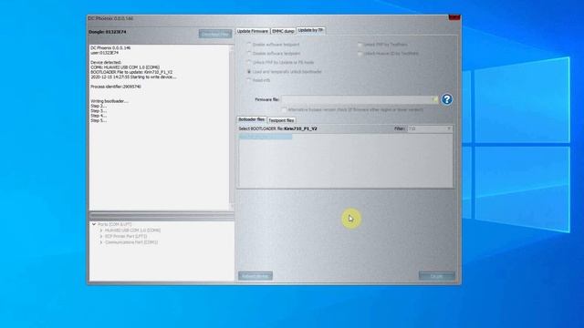
Task: Expand the HUAWEI USB COM 1.0 (COM6) node
Action: pos(101,231)
